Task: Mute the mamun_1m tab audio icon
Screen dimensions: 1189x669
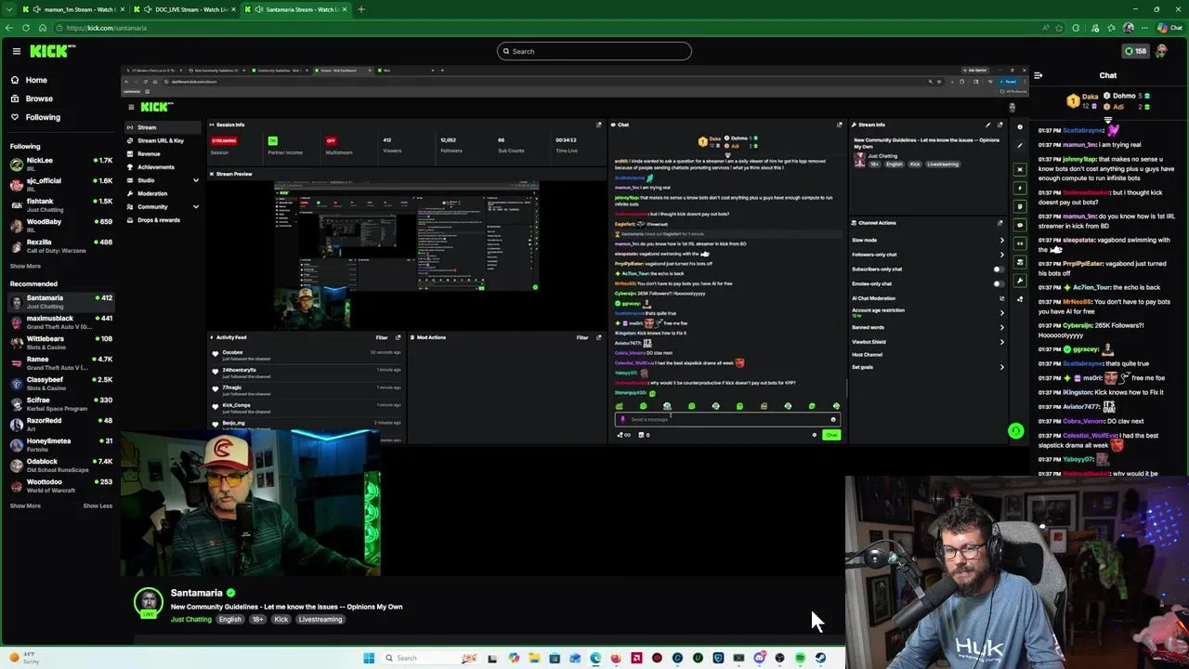Action: (x=35, y=9)
